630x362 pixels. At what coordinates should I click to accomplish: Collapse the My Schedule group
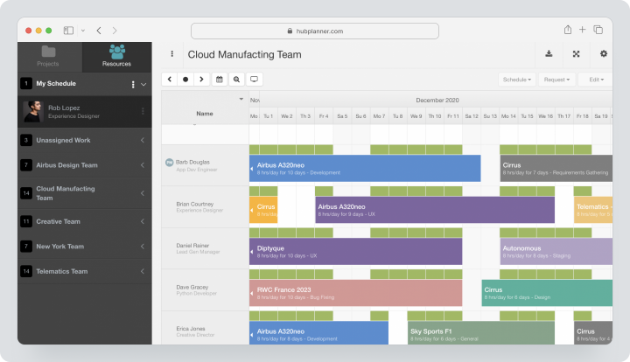click(143, 84)
